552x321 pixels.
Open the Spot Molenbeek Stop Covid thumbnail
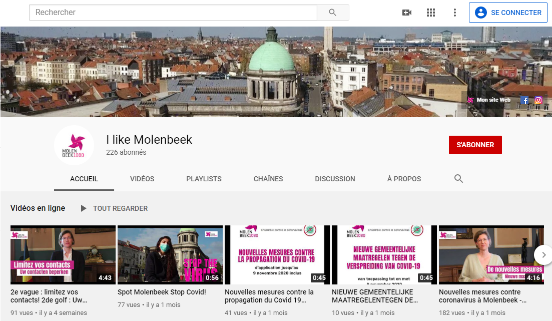[170, 254]
